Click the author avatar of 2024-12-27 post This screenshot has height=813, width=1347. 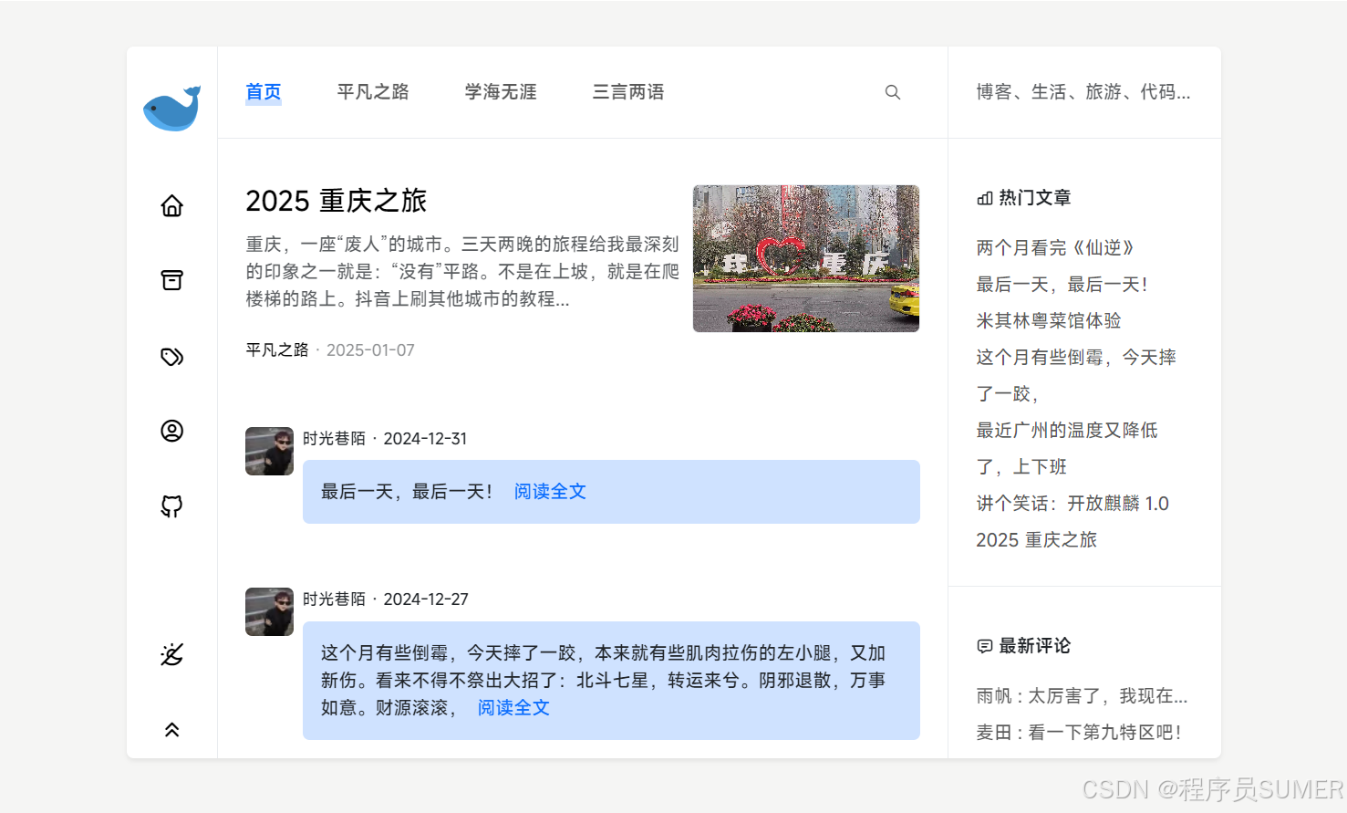coord(269,611)
